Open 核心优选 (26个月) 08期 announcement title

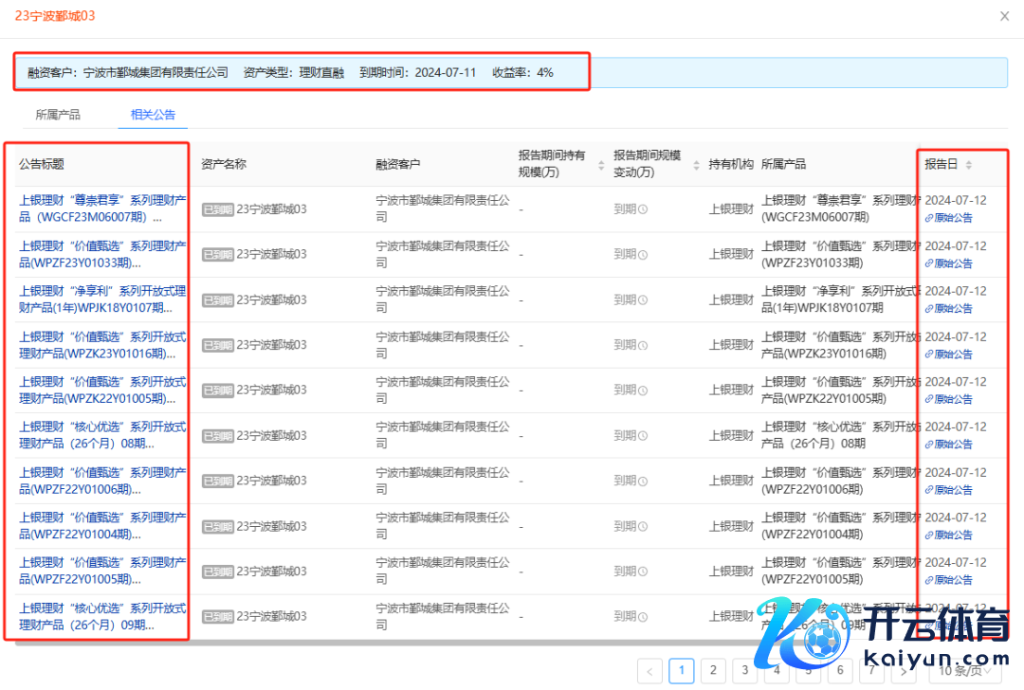pos(102,435)
